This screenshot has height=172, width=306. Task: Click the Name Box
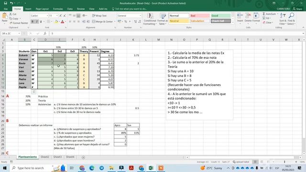tap(11, 33)
